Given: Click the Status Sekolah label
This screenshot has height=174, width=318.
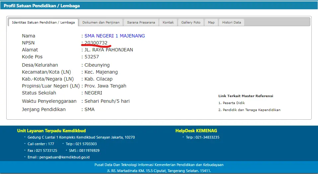Looking at the screenshot, I should pos(39,93).
